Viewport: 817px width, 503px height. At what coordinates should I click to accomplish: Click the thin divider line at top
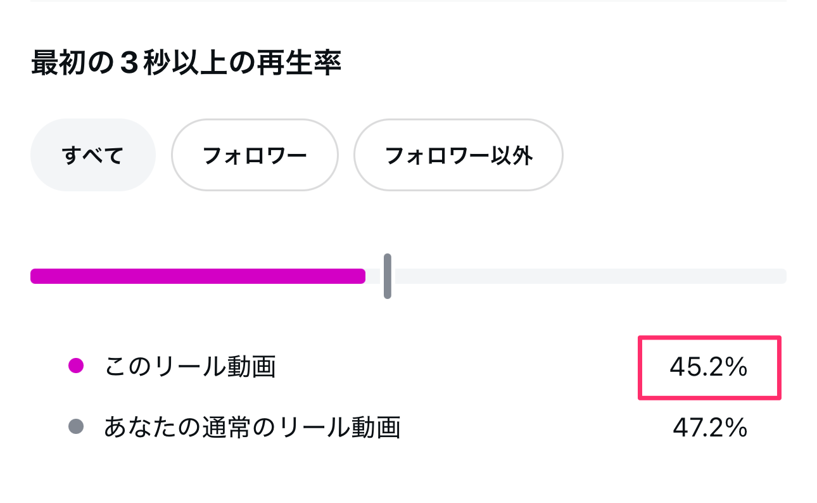pyautogui.click(x=408, y=1)
